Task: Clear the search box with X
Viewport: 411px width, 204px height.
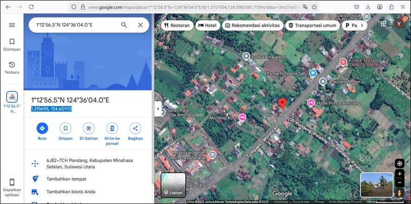Action: [x=140, y=25]
